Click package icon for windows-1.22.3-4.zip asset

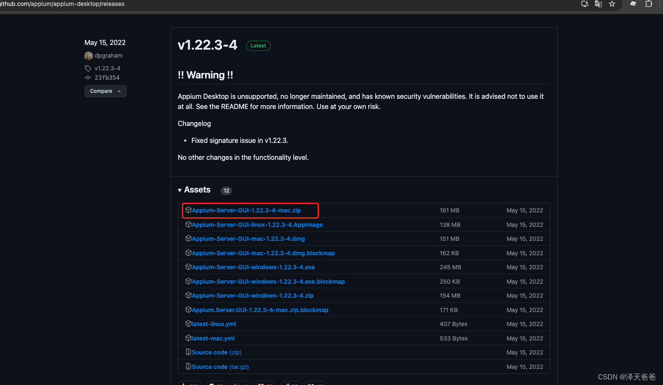click(188, 295)
